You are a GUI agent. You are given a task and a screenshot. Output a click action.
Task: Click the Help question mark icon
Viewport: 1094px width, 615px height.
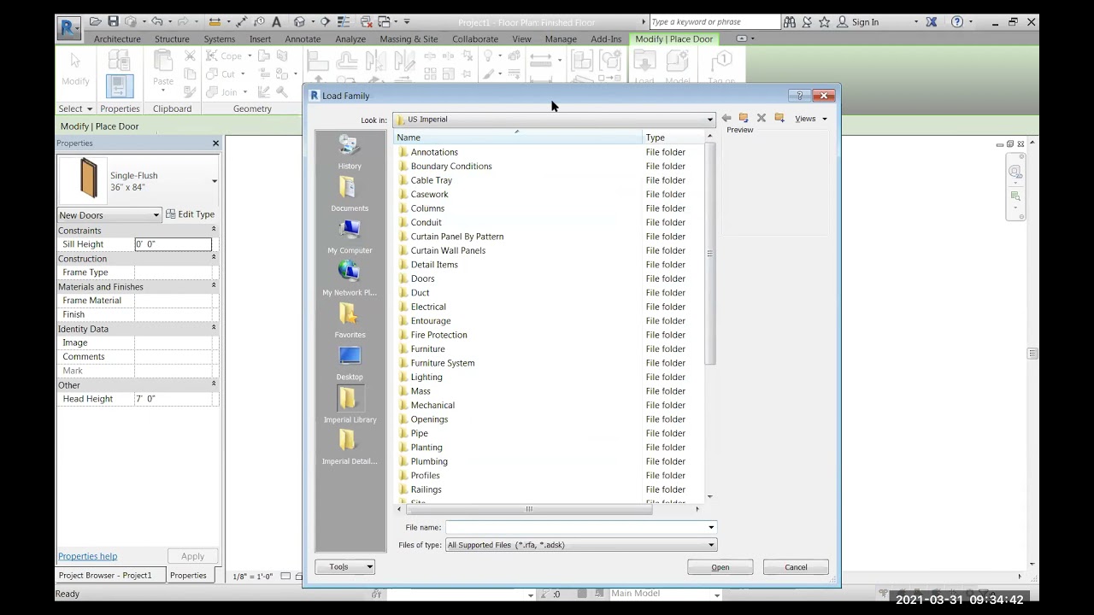click(956, 22)
